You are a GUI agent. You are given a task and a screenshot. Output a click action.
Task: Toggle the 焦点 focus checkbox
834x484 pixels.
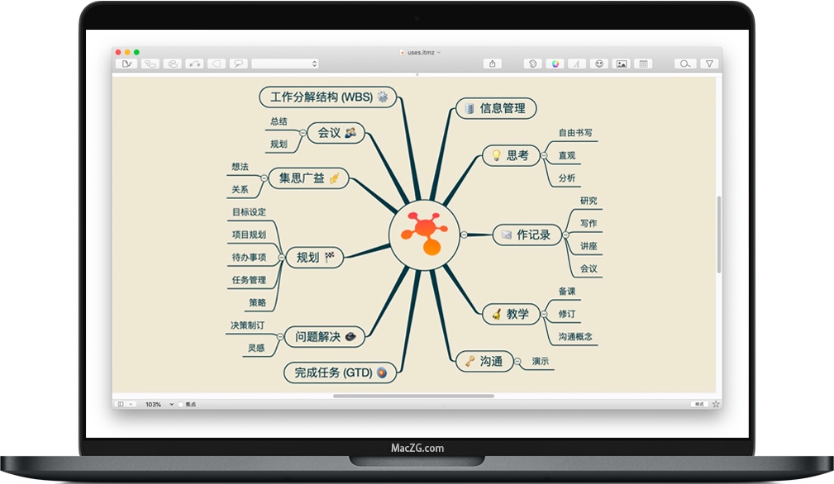pos(181,405)
